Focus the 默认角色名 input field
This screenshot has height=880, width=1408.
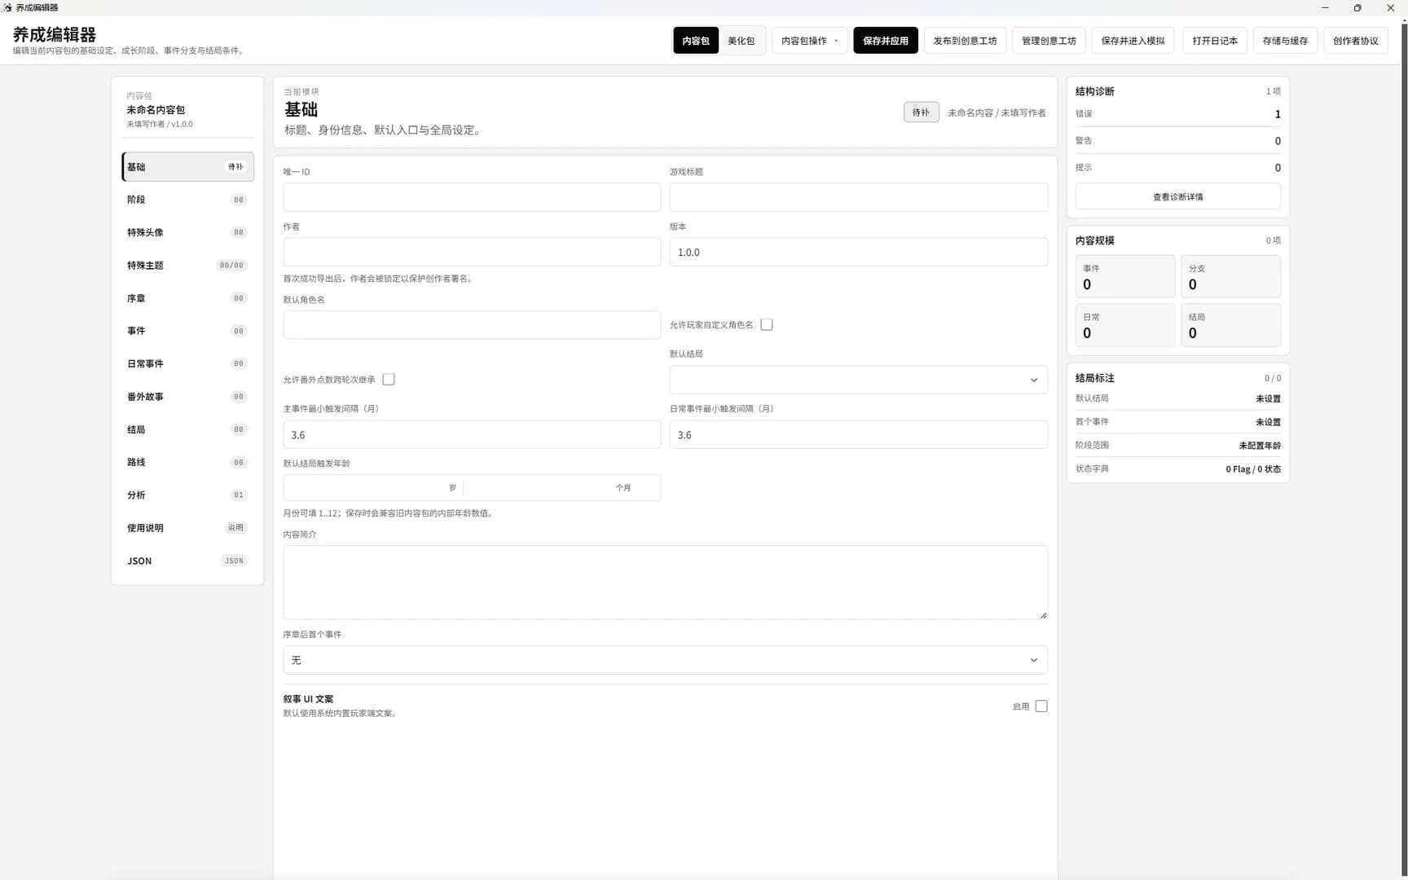coord(472,324)
